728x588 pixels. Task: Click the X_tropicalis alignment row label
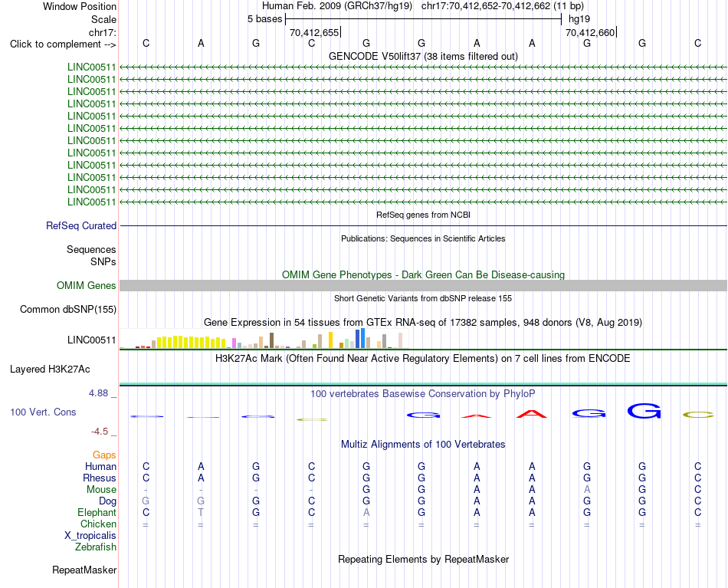coord(90,536)
